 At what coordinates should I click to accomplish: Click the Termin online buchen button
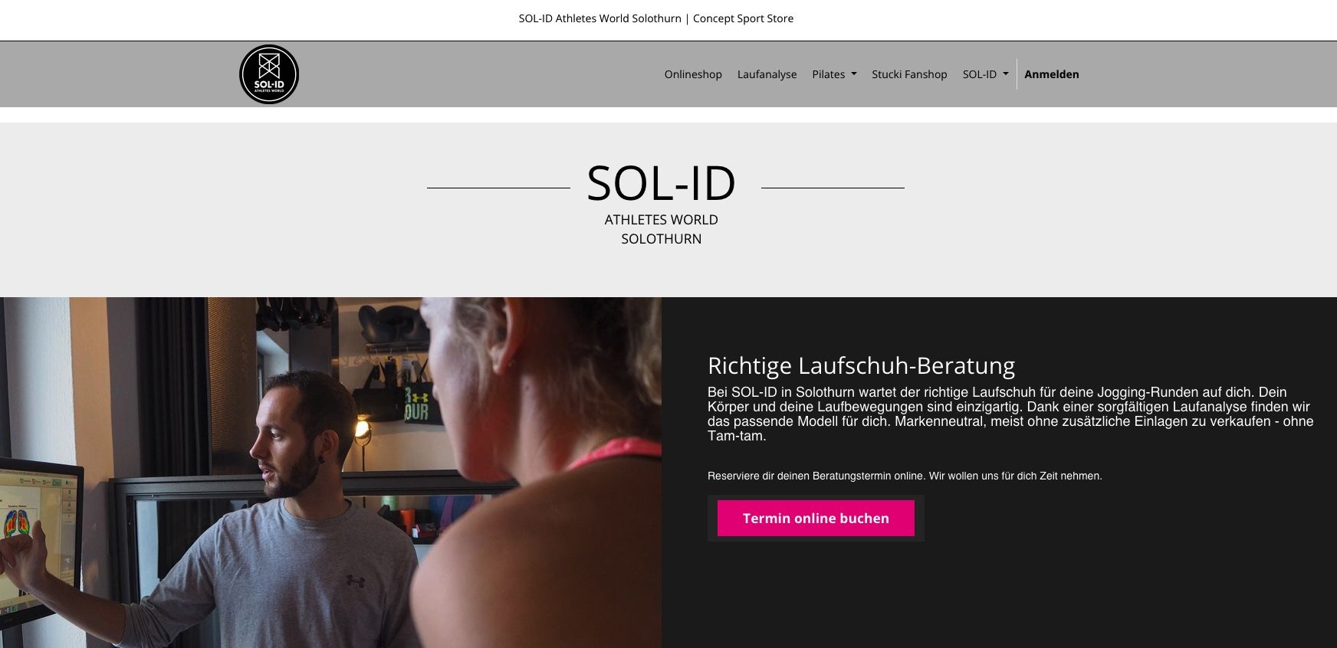(816, 519)
